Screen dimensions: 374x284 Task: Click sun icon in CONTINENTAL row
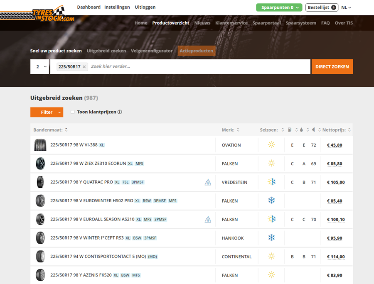271,256
